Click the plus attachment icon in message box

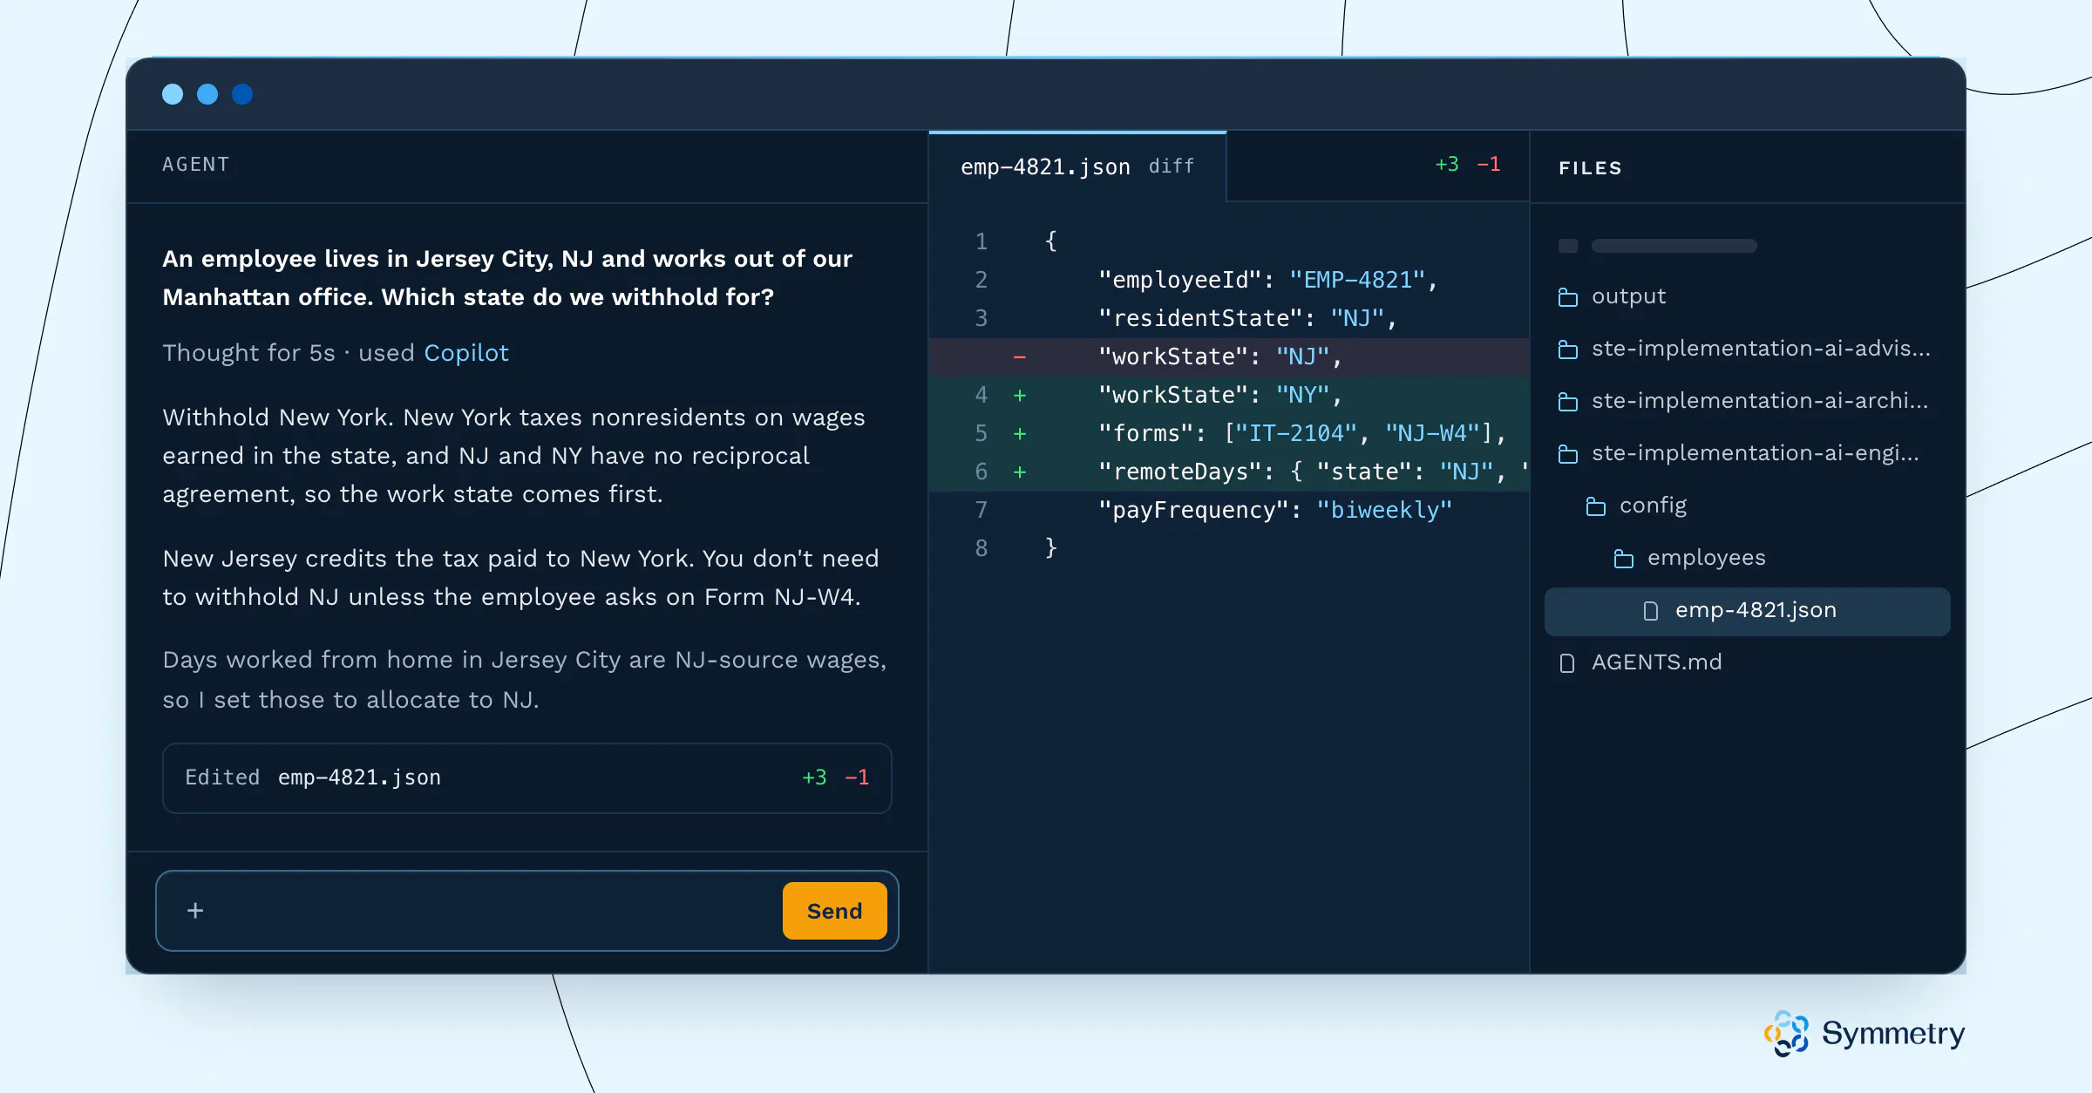(195, 911)
